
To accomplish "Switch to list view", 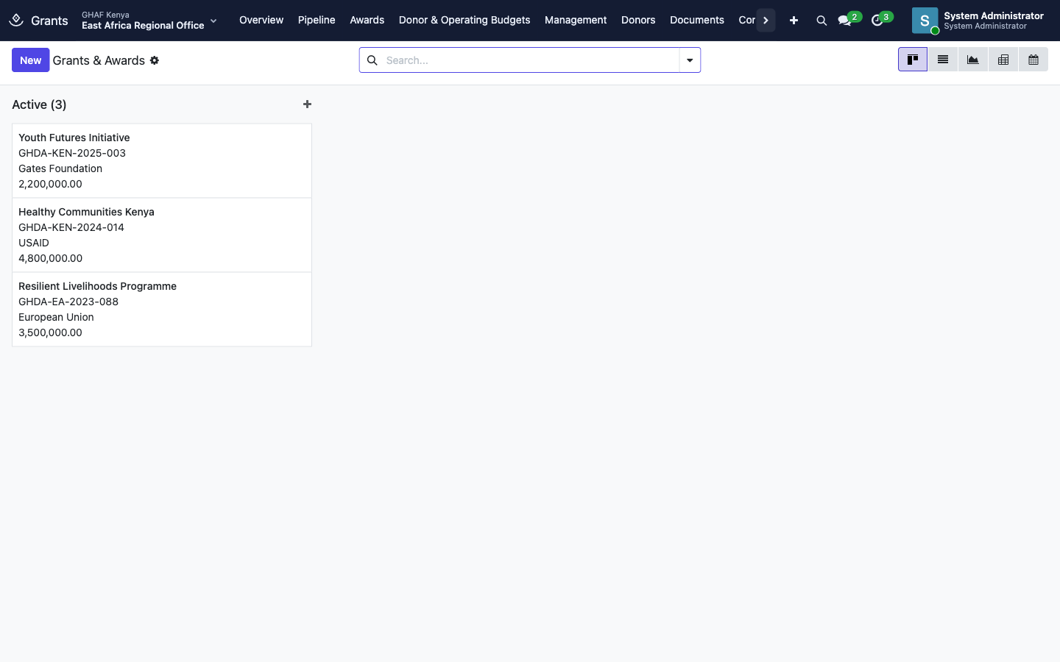I will coord(943,60).
